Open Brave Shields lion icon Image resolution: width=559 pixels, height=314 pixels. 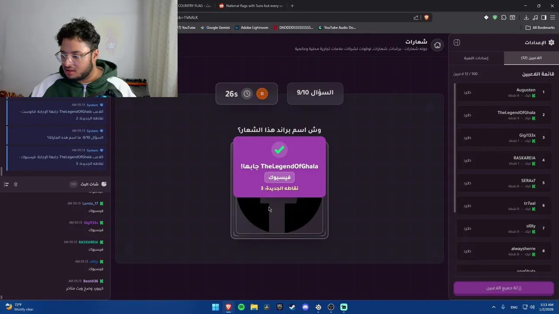[x=427, y=17]
